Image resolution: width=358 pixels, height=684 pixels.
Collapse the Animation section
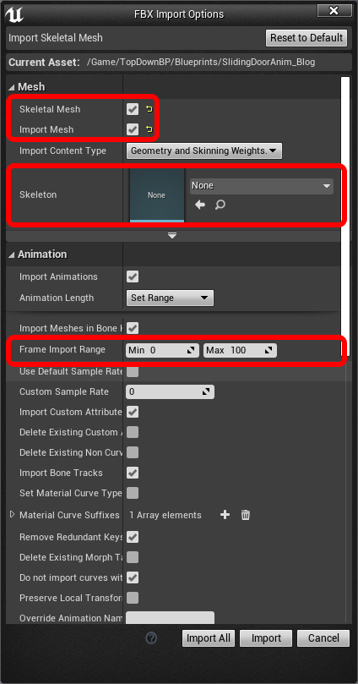click(x=11, y=254)
